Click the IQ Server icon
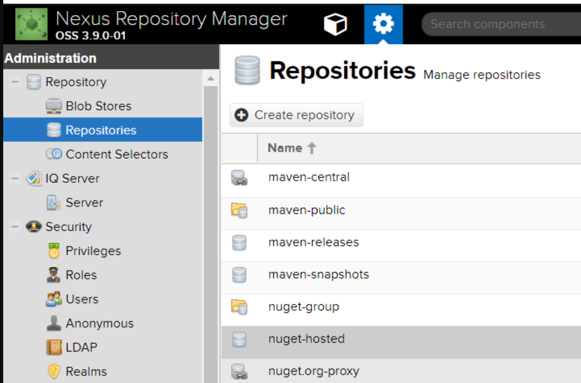The width and height of the screenshot is (581, 383). (x=34, y=179)
